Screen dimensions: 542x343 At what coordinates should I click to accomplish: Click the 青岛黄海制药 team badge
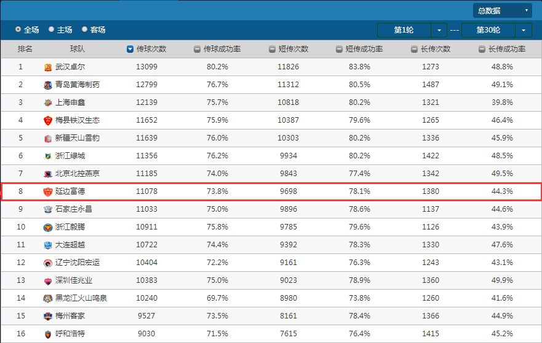point(48,85)
